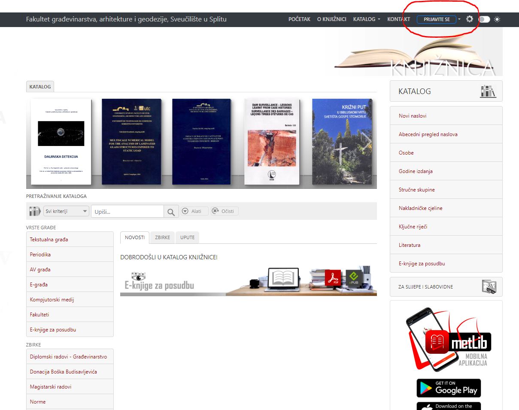Click the sun brightness icon
Image resolution: width=519 pixels, height=410 pixels.
497,19
